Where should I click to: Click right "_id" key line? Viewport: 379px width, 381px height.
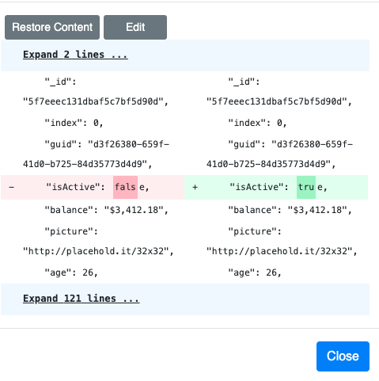tap(244, 82)
